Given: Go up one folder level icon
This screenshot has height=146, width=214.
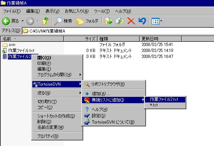Looking at the screenshot, I should point(46,21).
